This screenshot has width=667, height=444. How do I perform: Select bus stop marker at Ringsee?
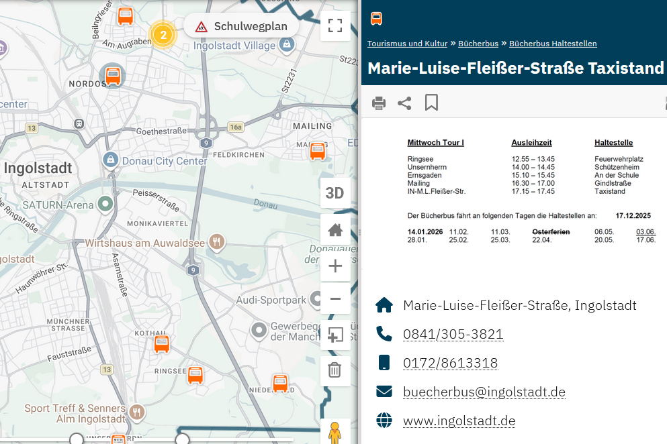tap(195, 375)
